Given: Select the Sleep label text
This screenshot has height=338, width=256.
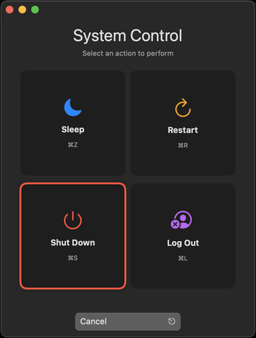Looking at the screenshot, I should coord(73,130).
